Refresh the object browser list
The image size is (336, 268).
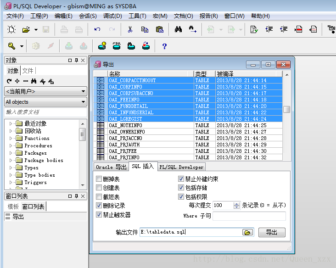[x=9, y=81]
